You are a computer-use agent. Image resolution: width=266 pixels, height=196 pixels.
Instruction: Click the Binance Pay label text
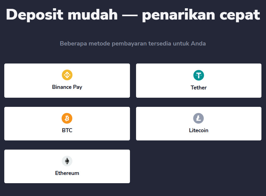tap(67, 87)
